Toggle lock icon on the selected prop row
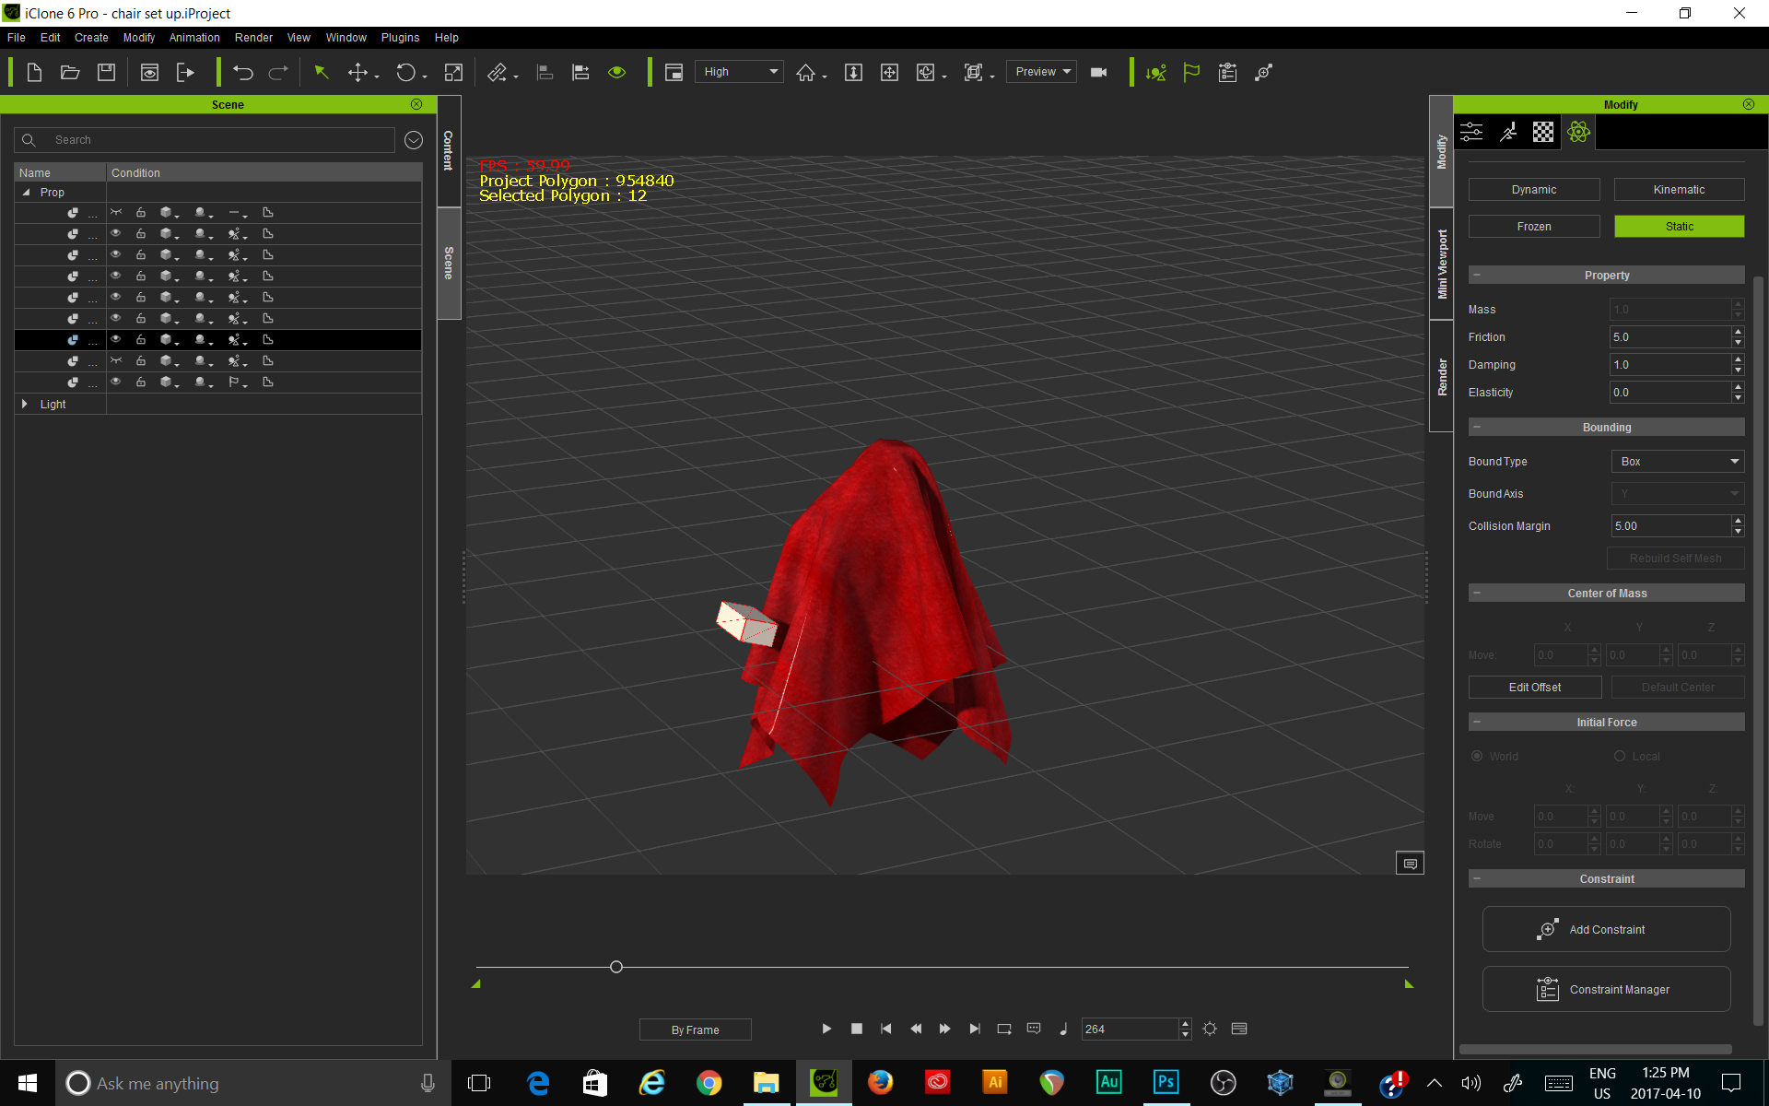Image resolution: width=1769 pixels, height=1106 pixels. (141, 339)
